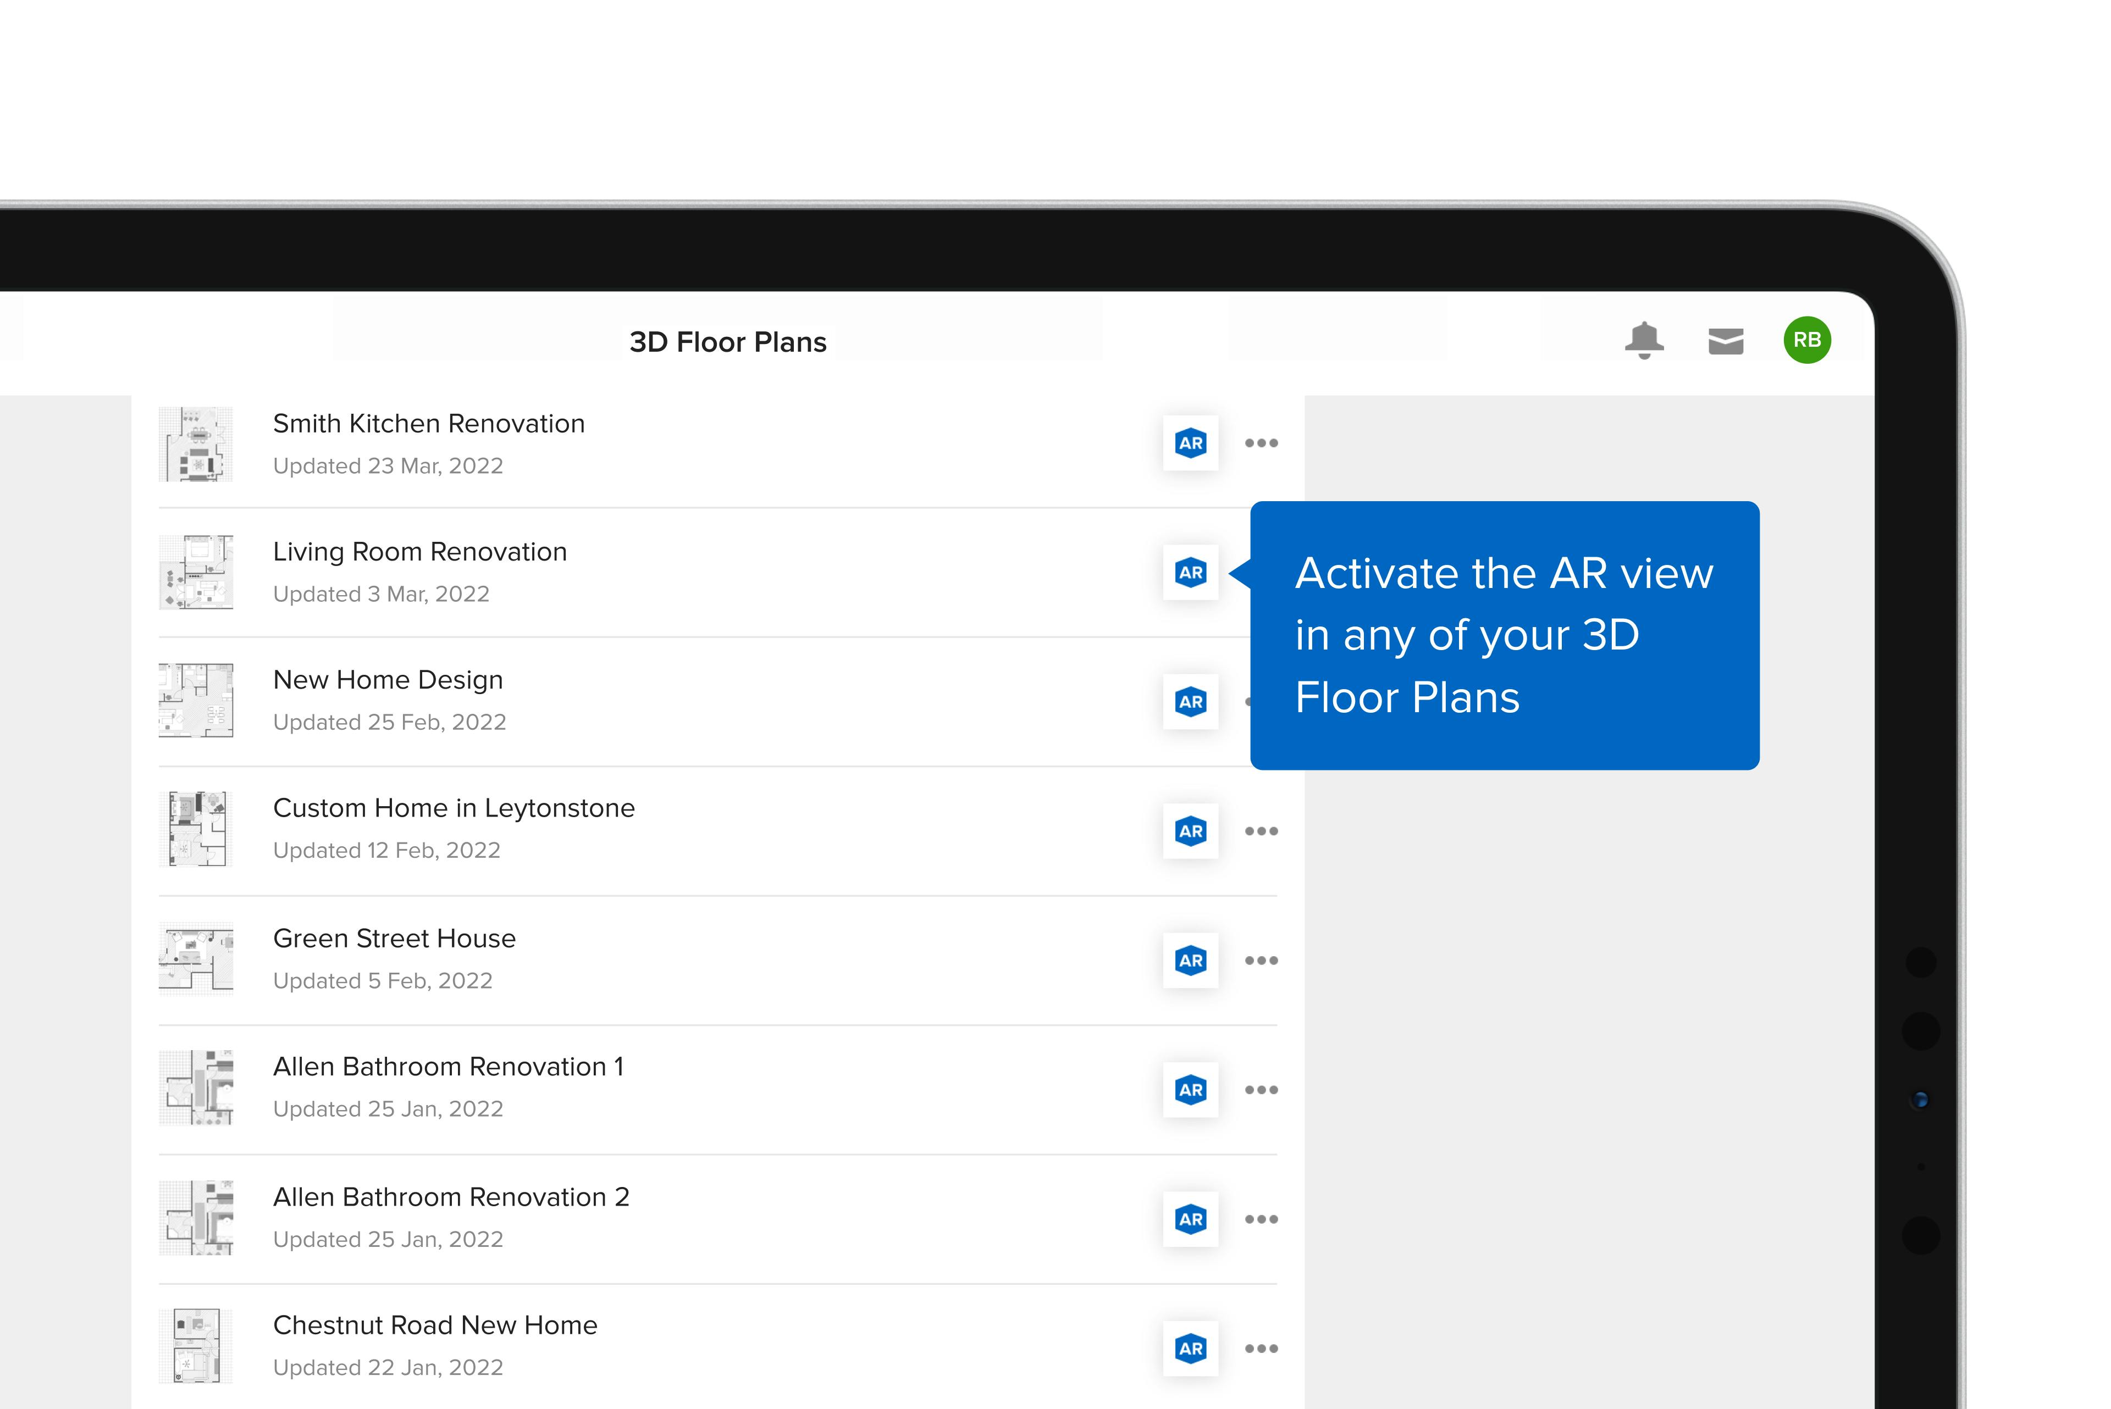The height and width of the screenshot is (1409, 2111).
Task: Click the 'Updated 23 Mar, 2022' date text
Action: (x=388, y=465)
